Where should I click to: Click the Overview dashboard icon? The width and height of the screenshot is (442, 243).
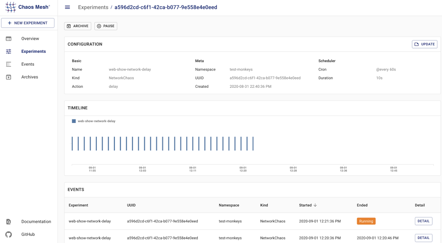(8, 39)
